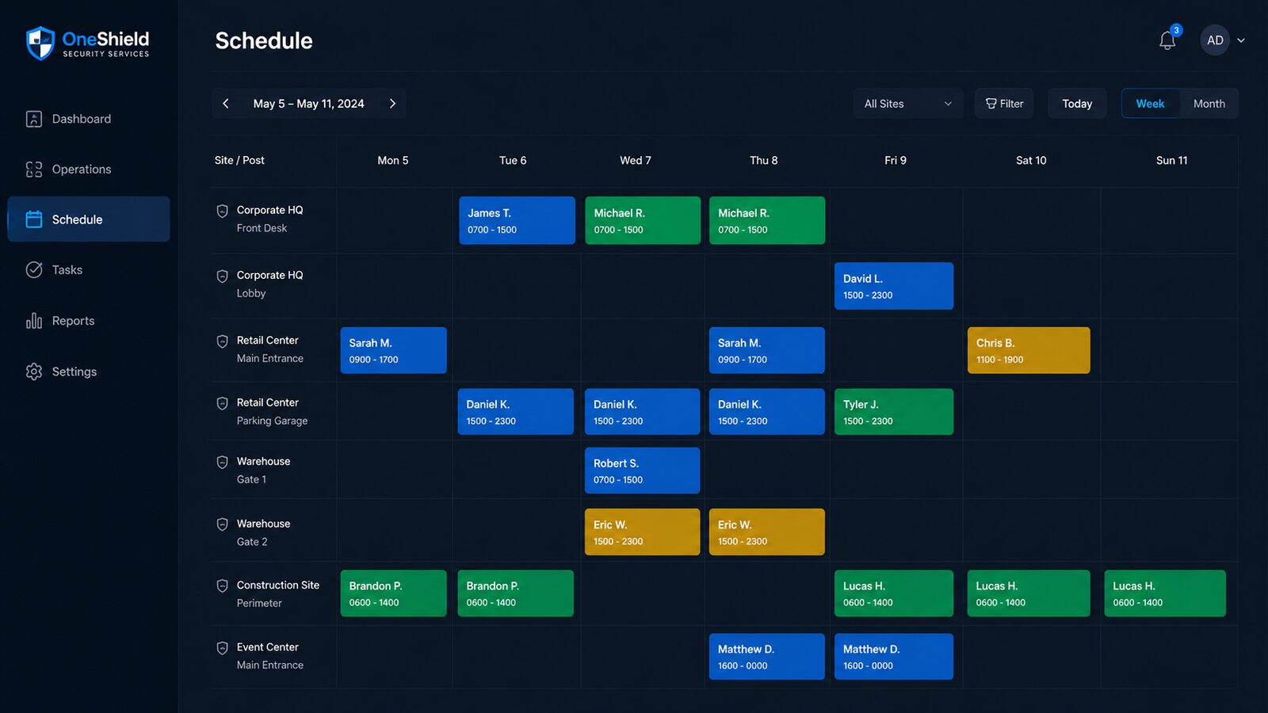
Task: Click shield icon for Warehouse Gate 2
Action: [223, 524]
